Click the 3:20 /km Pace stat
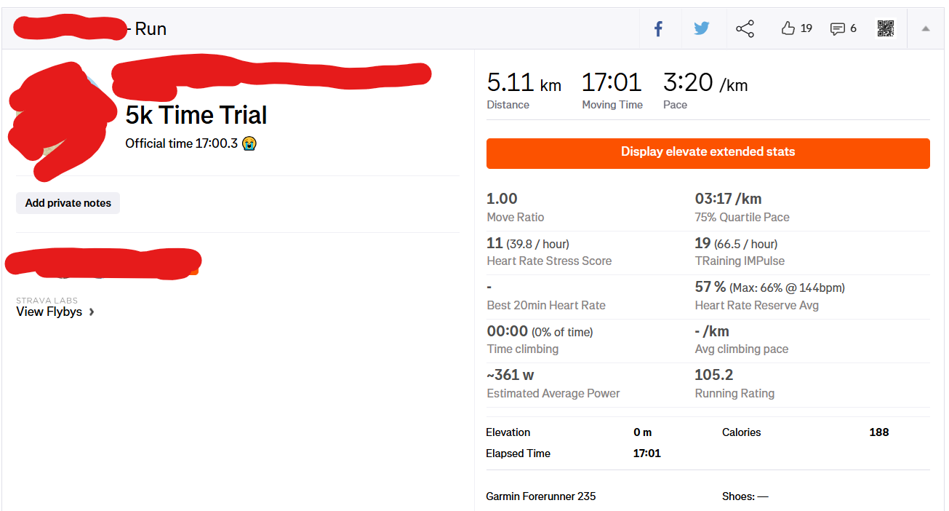The image size is (949, 511). (x=705, y=83)
